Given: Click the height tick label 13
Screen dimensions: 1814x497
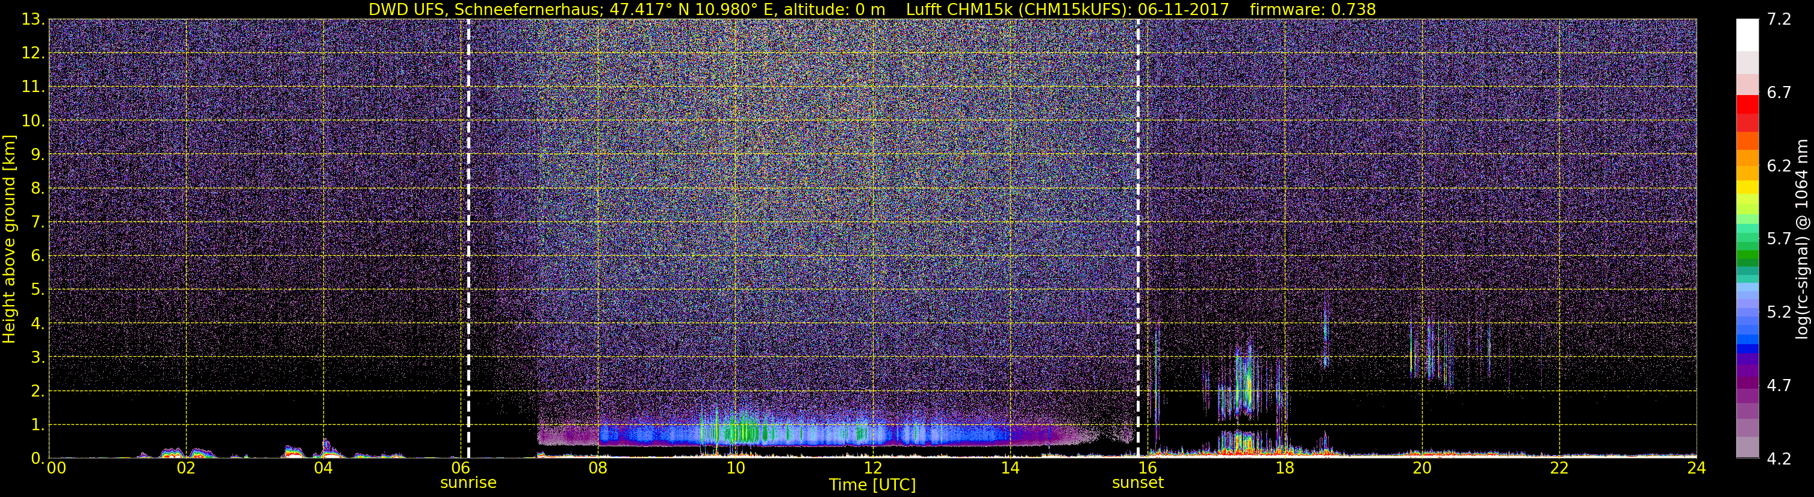Looking at the screenshot, I should [x=33, y=20].
